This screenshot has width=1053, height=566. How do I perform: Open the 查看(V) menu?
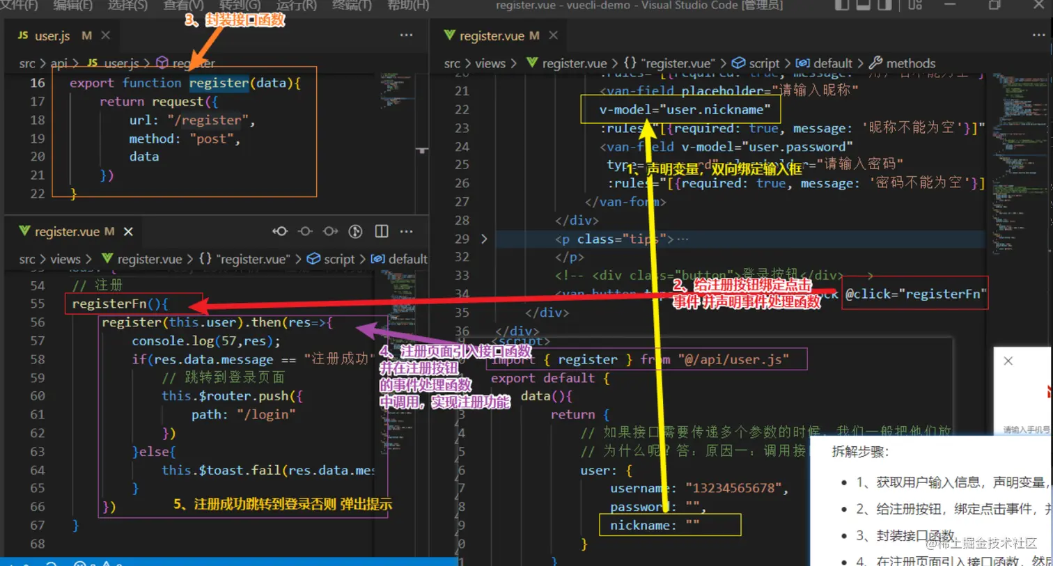point(183,5)
